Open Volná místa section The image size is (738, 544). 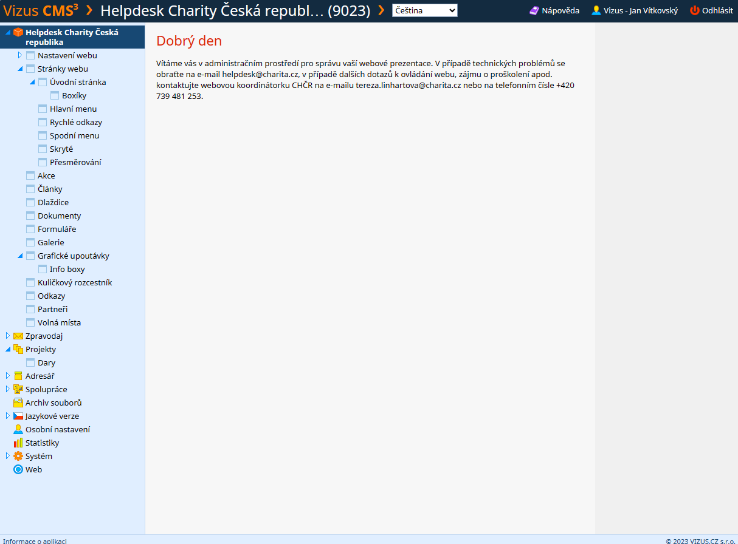click(x=59, y=322)
